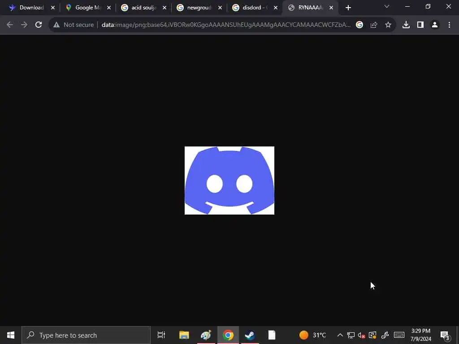The height and width of the screenshot is (344, 459).
Task: Close the RYNAAAA tab
Action: pyautogui.click(x=331, y=8)
